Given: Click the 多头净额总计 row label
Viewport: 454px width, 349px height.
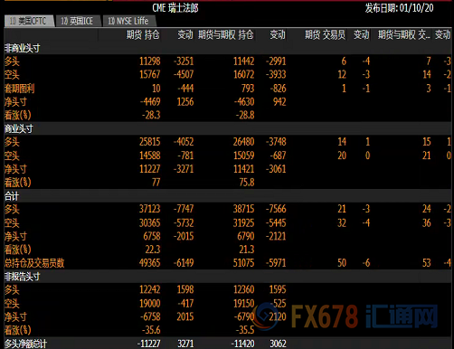Looking at the screenshot, I should (26, 344).
